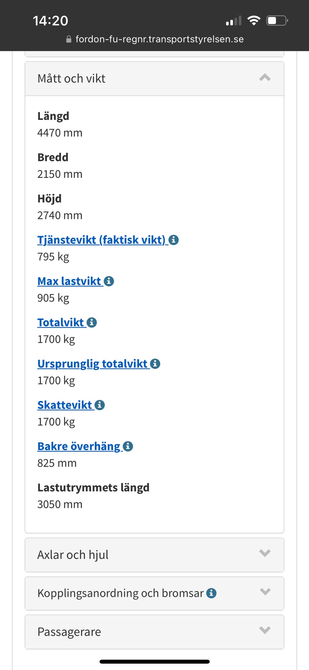Expand Kopplingsanordning och bromsar chevron

click(x=265, y=592)
